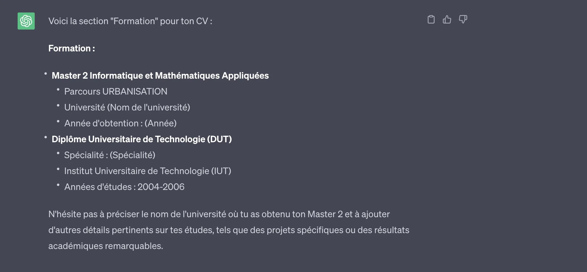Viewport: 587px width, 272px height.
Task: Click the 'Université (Nom de l'université)' bullet
Action: pyautogui.click(x=127, y=108)
